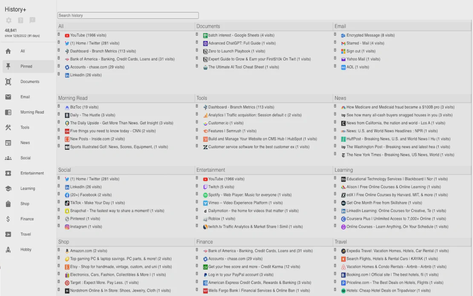Open Dashboard - Branch Metrics in Tools section
473x296 pixels.
241,107
